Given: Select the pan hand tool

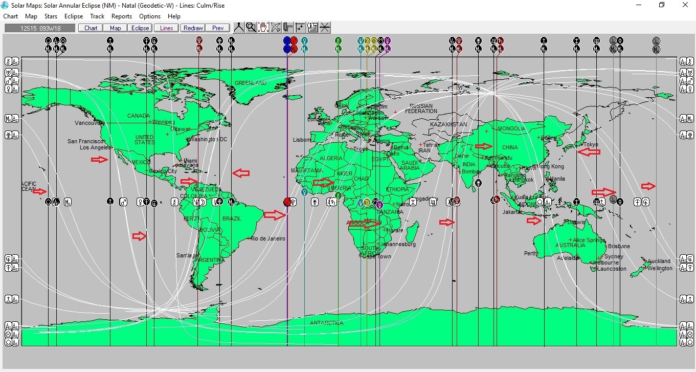Looking at the screenshot, I should click(x=263, y=28).
